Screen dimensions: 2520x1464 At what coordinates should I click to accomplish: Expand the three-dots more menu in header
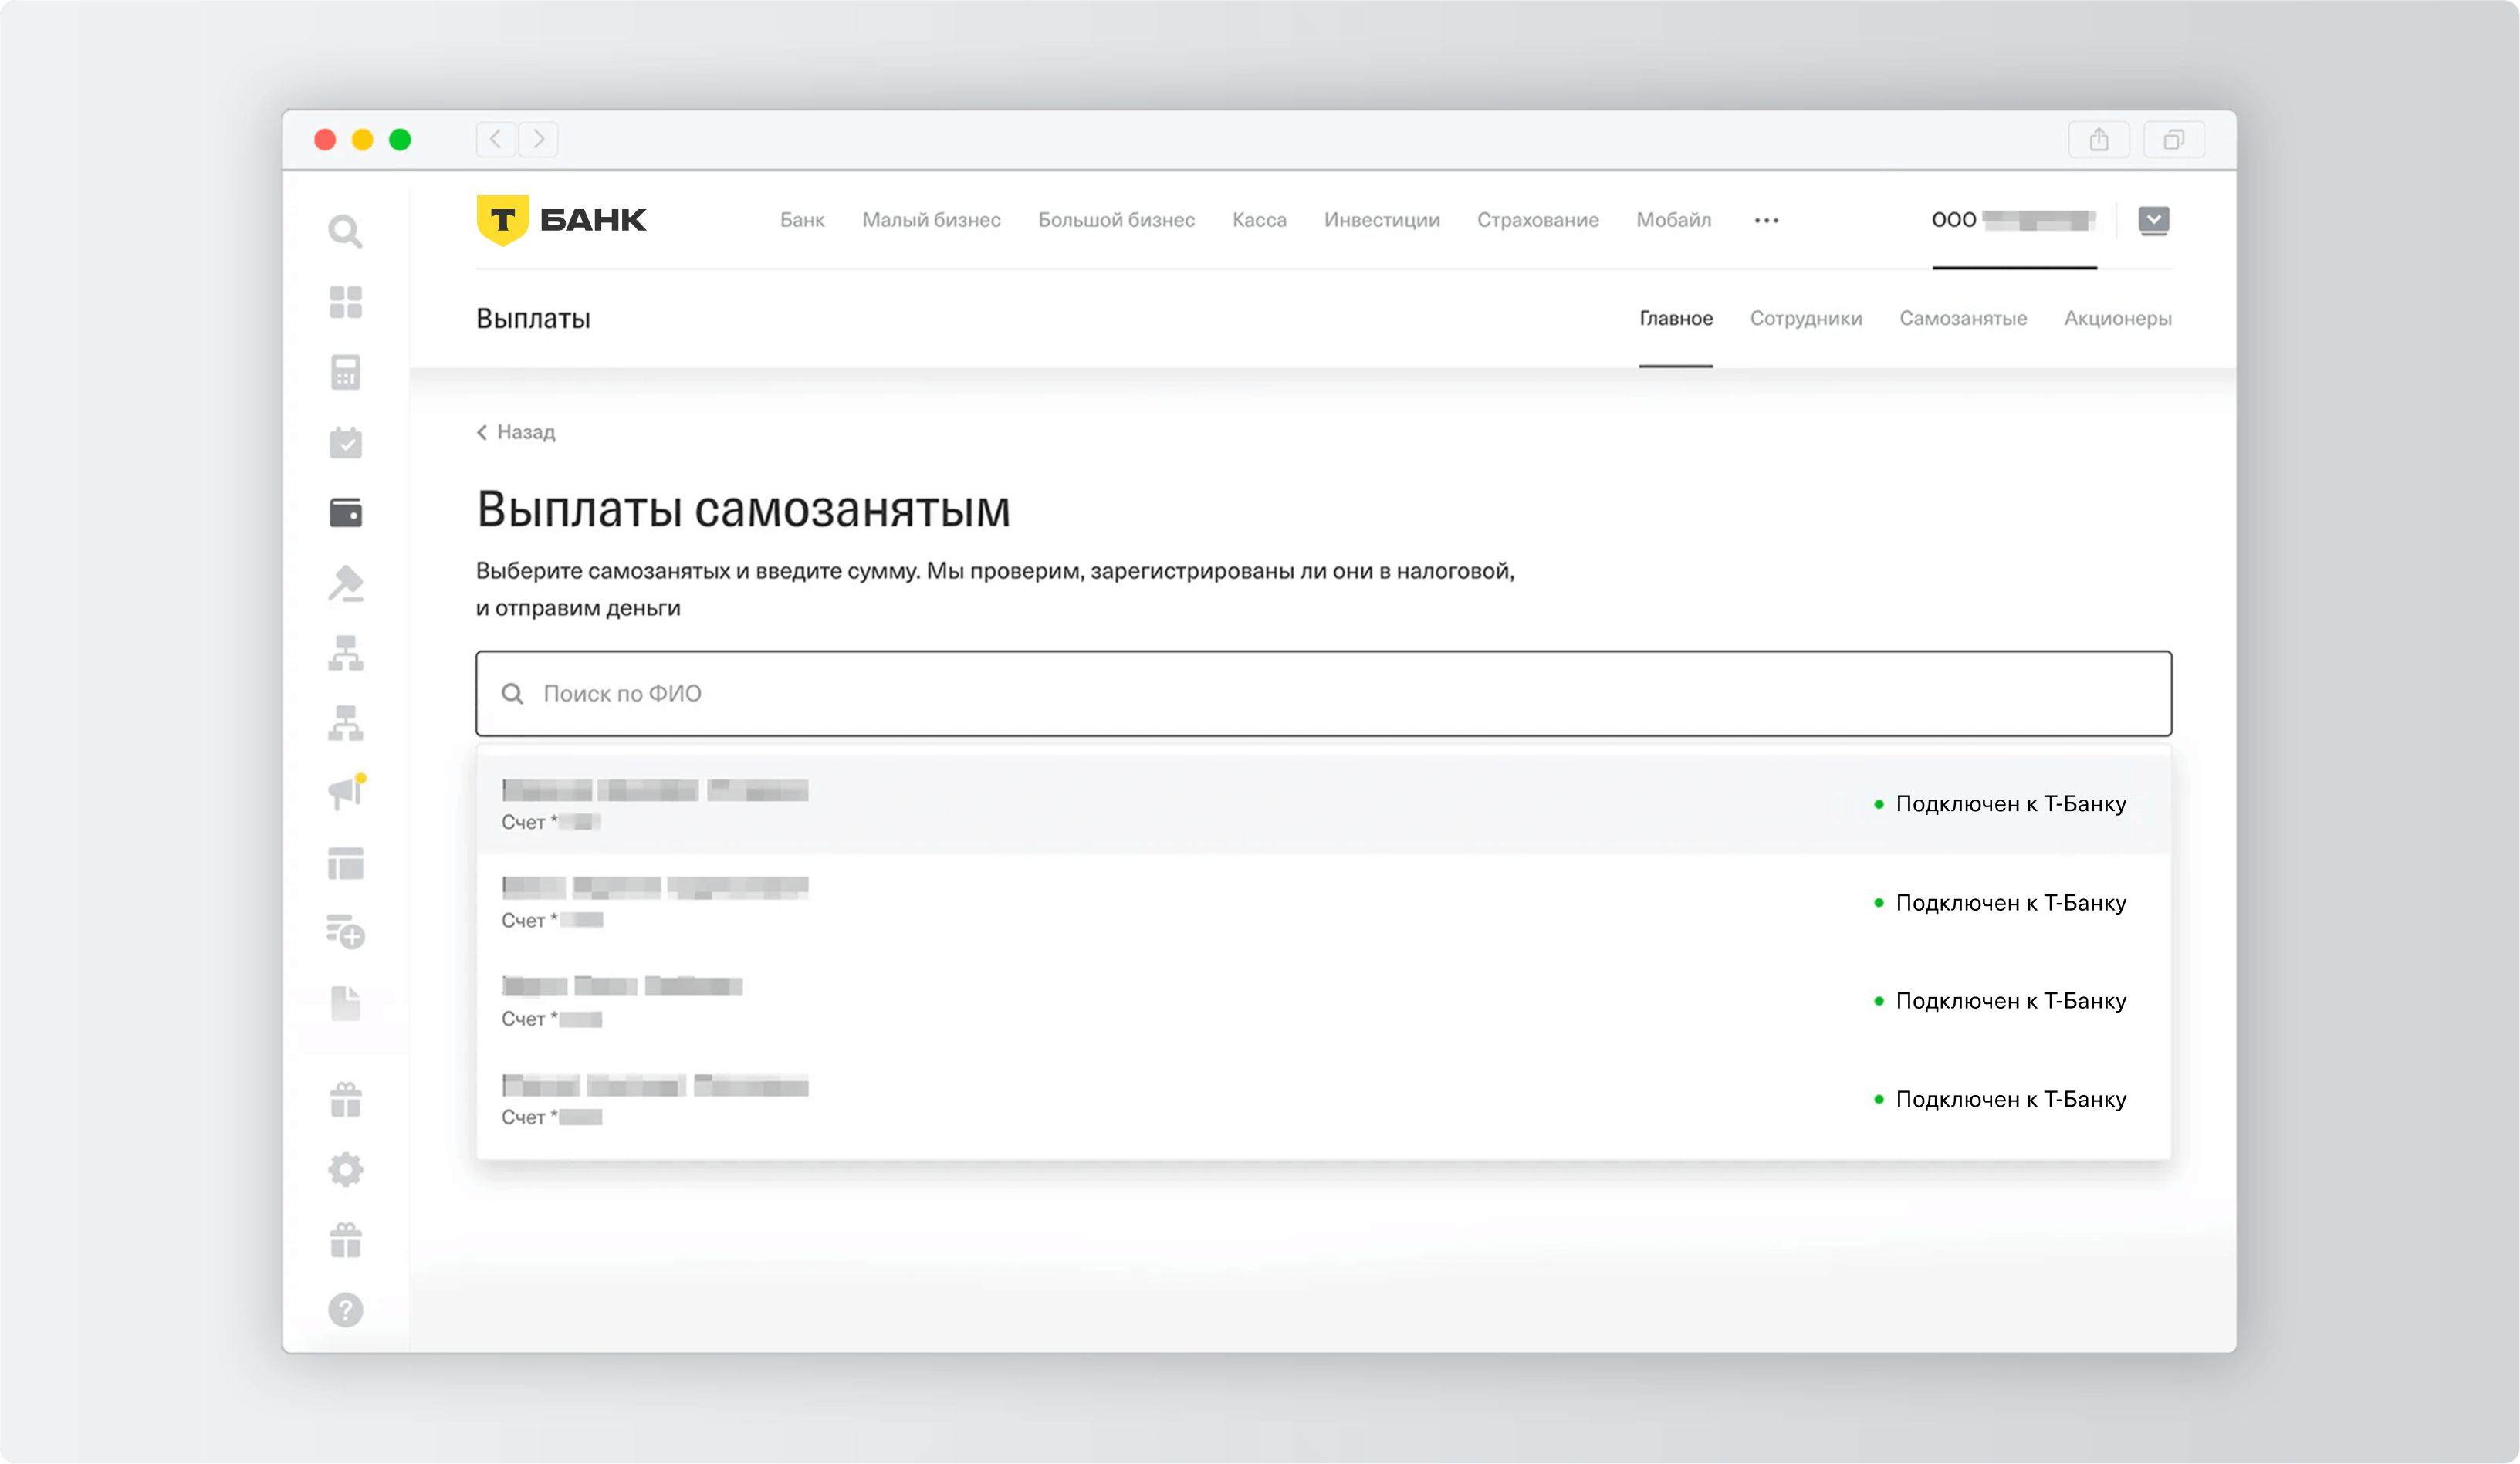[x=1766, y=220]
